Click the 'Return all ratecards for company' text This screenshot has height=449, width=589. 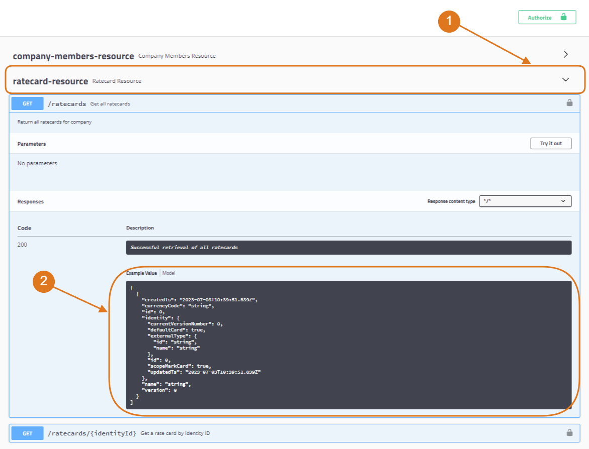pyautogui.click(x=54, y=122)
